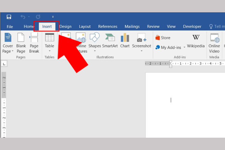Expand the My Add-ins dropdown arrow
225x150 pixels.
[184, 47]
